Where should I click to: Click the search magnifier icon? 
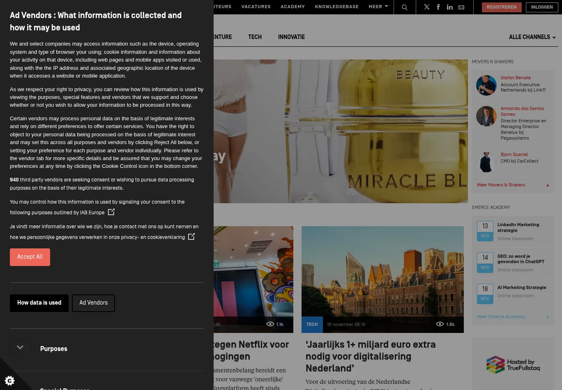[405, 7]
